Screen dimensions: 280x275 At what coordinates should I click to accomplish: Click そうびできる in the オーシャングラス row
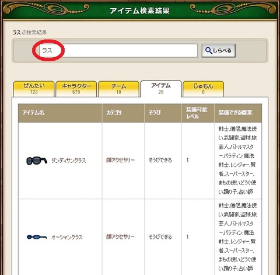(160, 237)
